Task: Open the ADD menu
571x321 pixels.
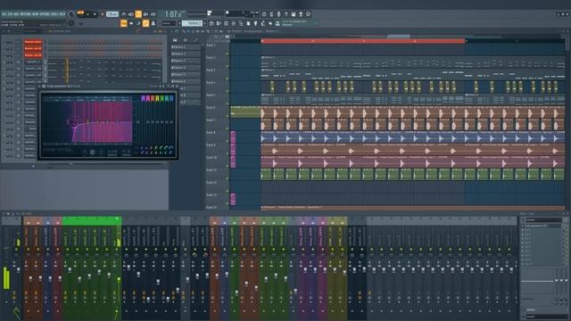Action: point(16,14)
